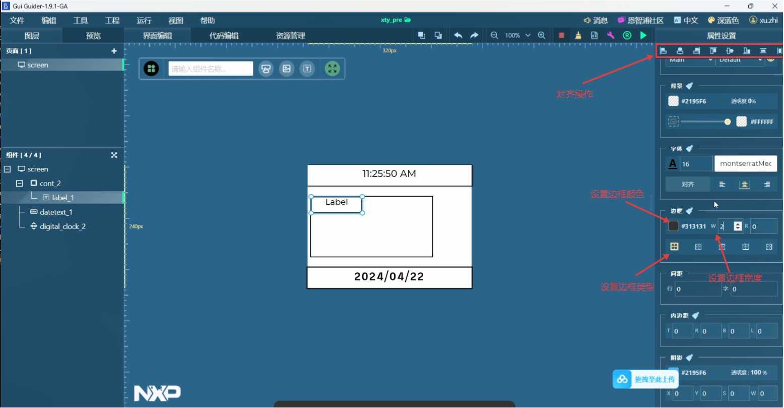Viewport: 784px width, 408px height.
Task: Click the pink wrench build icon
Action: point(611,35)
